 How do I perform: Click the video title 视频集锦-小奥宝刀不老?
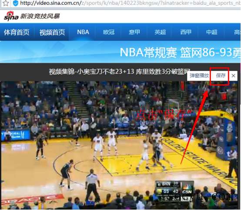tap(120, 71)
